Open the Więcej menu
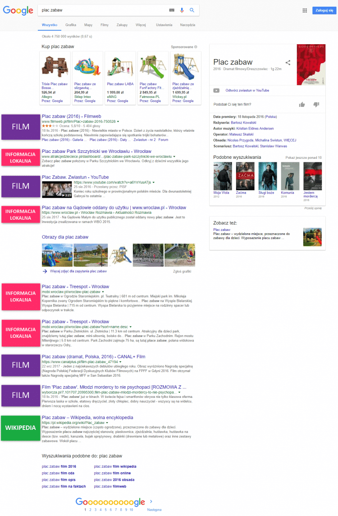This screenshot has width=338, height=516. click(x=141, y=25)
